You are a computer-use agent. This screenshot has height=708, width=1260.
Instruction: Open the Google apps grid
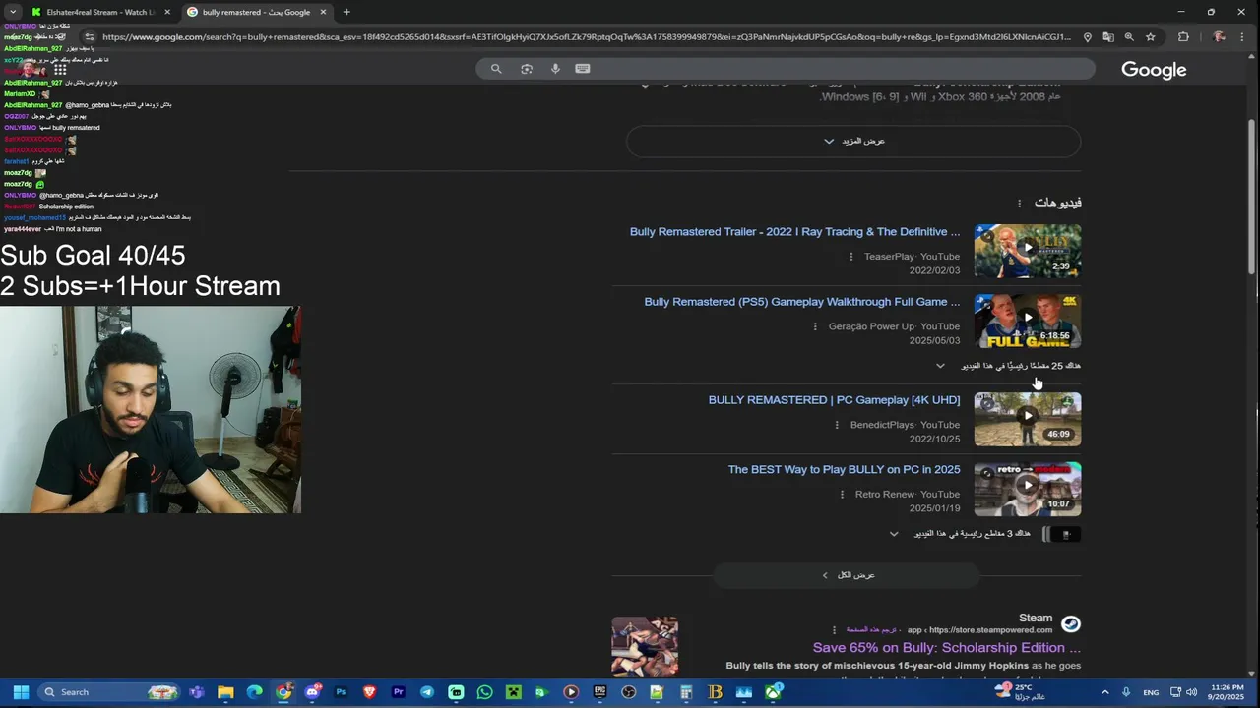pos(60,70)
